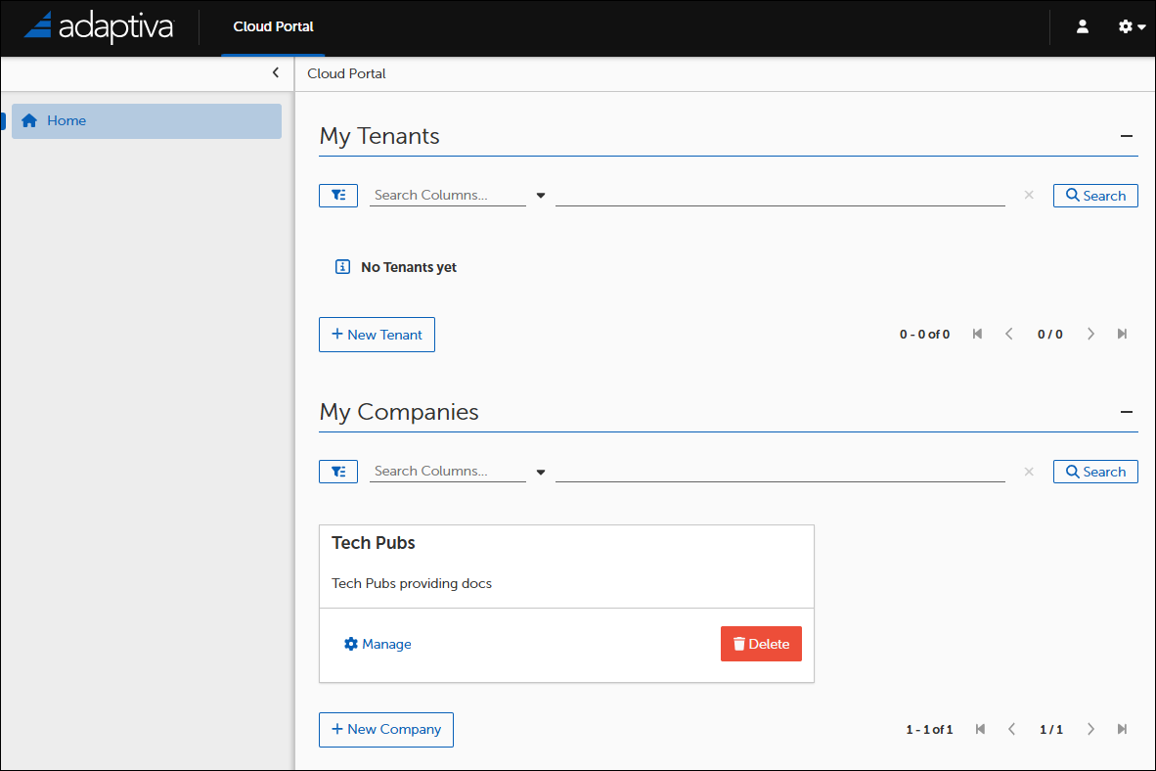Go to the last companies page
The image size is (1156, 771).
click(1122, 730)
